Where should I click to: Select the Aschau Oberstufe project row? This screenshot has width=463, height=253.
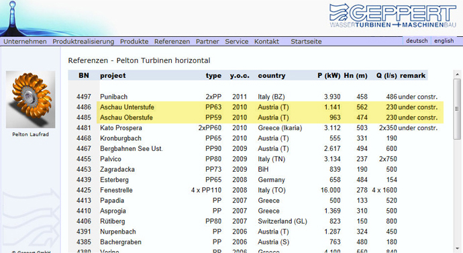pos(270,117)
